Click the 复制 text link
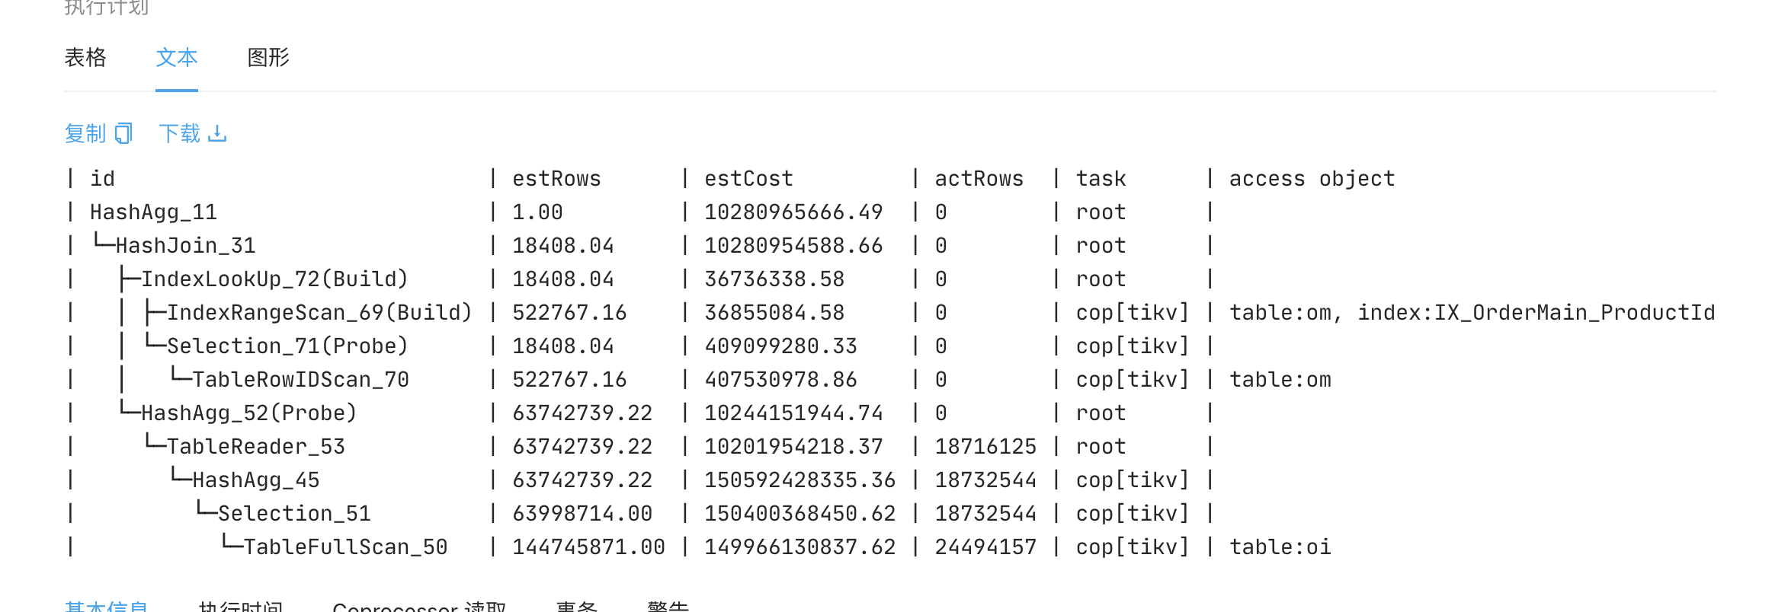 click(85, 134)
